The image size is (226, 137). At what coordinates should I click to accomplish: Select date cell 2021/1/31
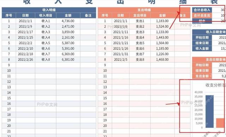pyautogui.click(x=121, y=54)
